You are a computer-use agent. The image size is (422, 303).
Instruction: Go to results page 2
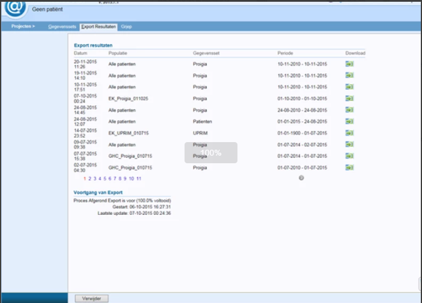(x=89, y=179)
